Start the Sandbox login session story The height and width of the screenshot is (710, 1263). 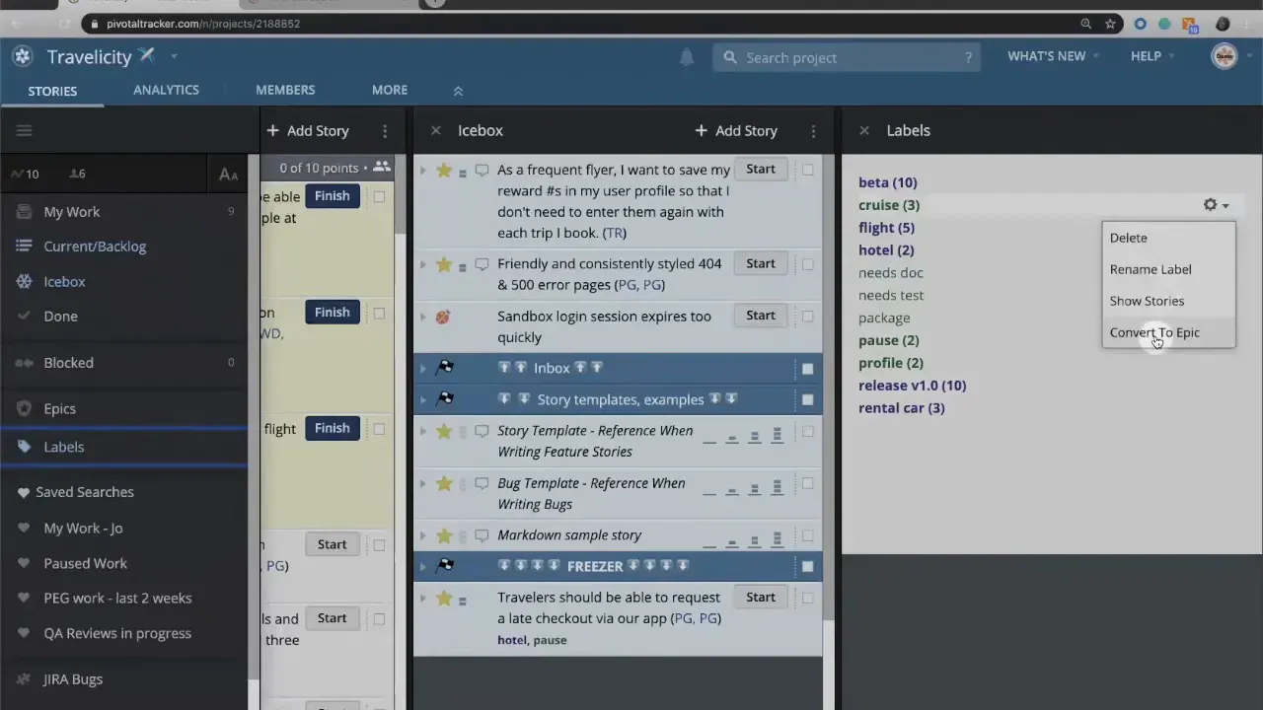point(760,316)
